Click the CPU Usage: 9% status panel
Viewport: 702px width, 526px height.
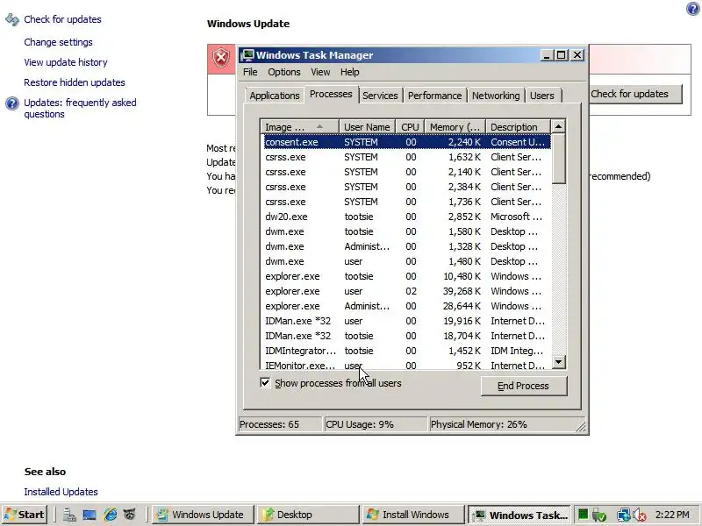tap(376, 424)
